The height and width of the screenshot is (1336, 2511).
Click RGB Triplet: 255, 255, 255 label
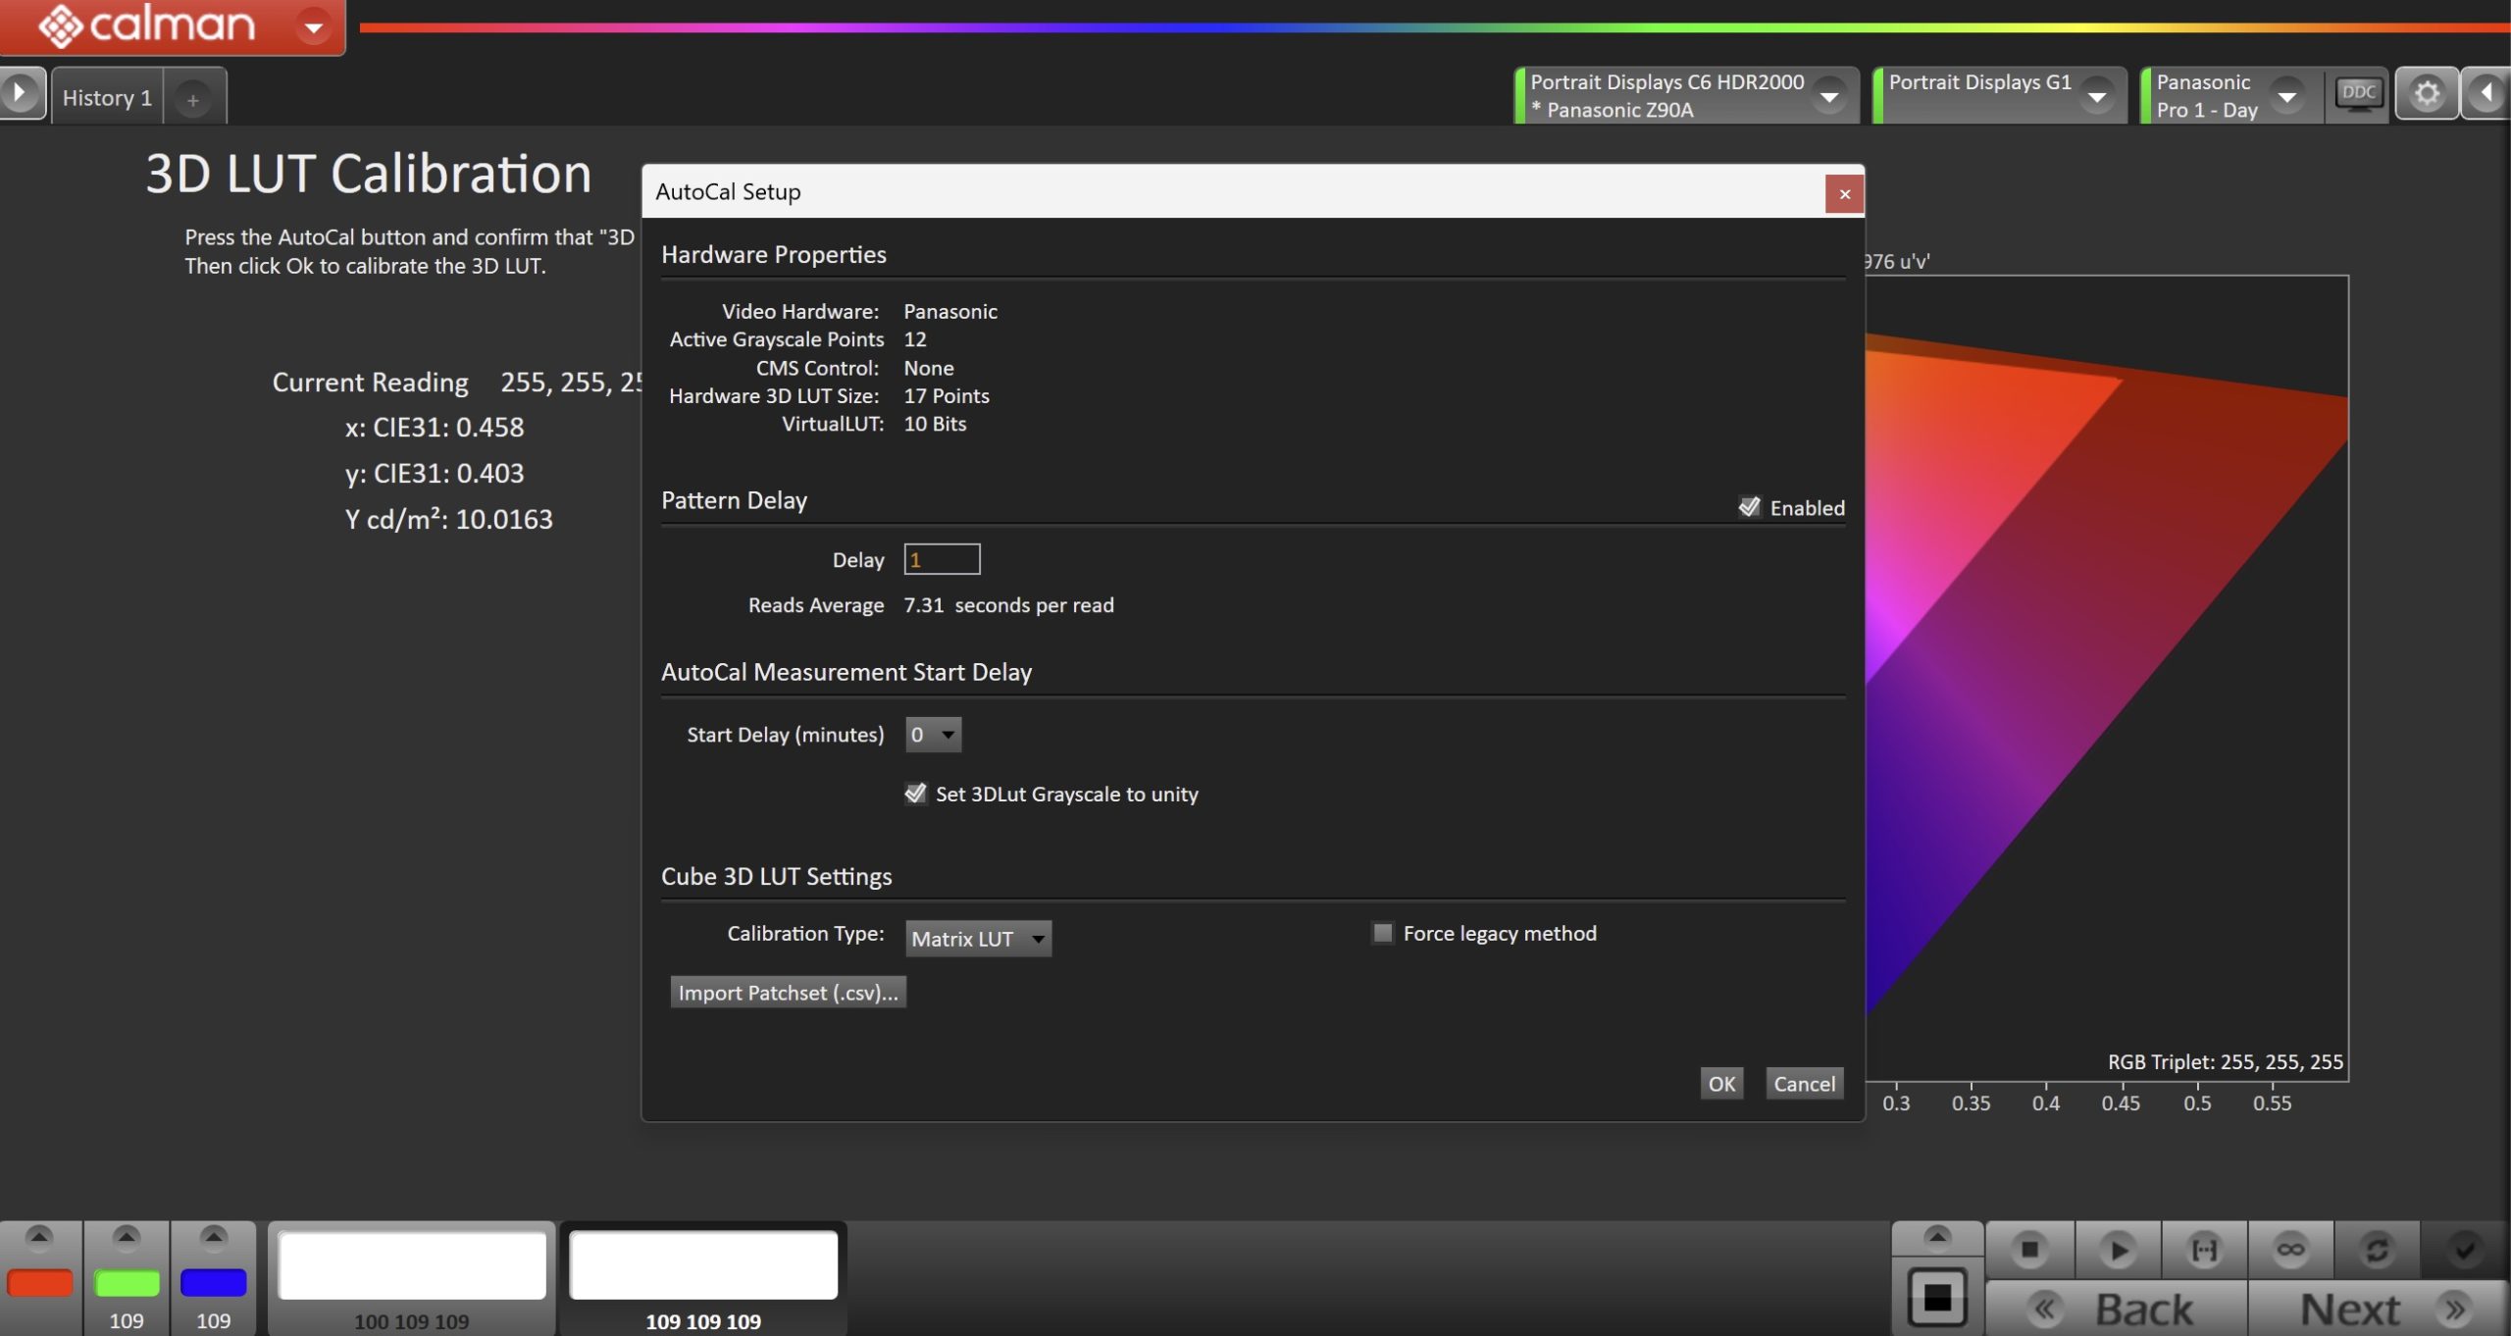[2225, 1061]
